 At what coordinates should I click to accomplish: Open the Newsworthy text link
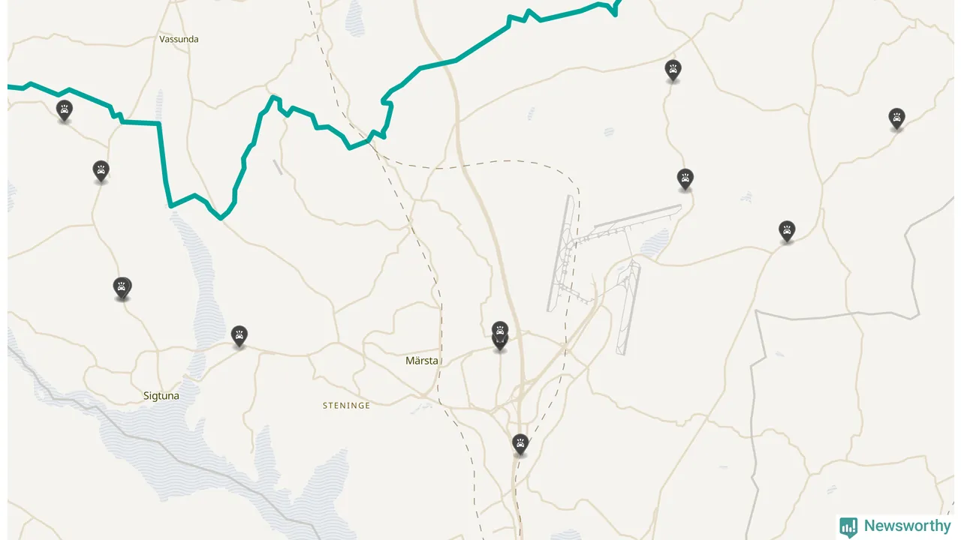(907, 526)
